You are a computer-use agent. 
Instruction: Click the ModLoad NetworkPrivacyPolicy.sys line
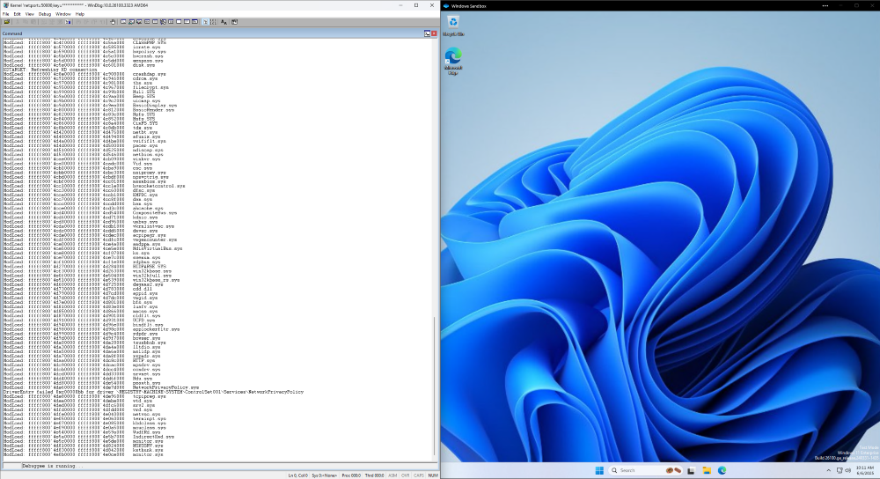pyautogui.click(x=101, y=387)
